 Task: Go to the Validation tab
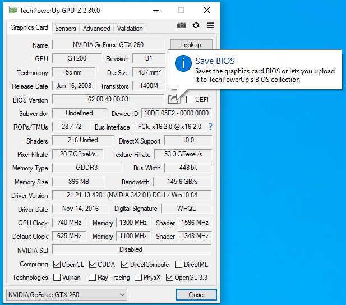130,29
